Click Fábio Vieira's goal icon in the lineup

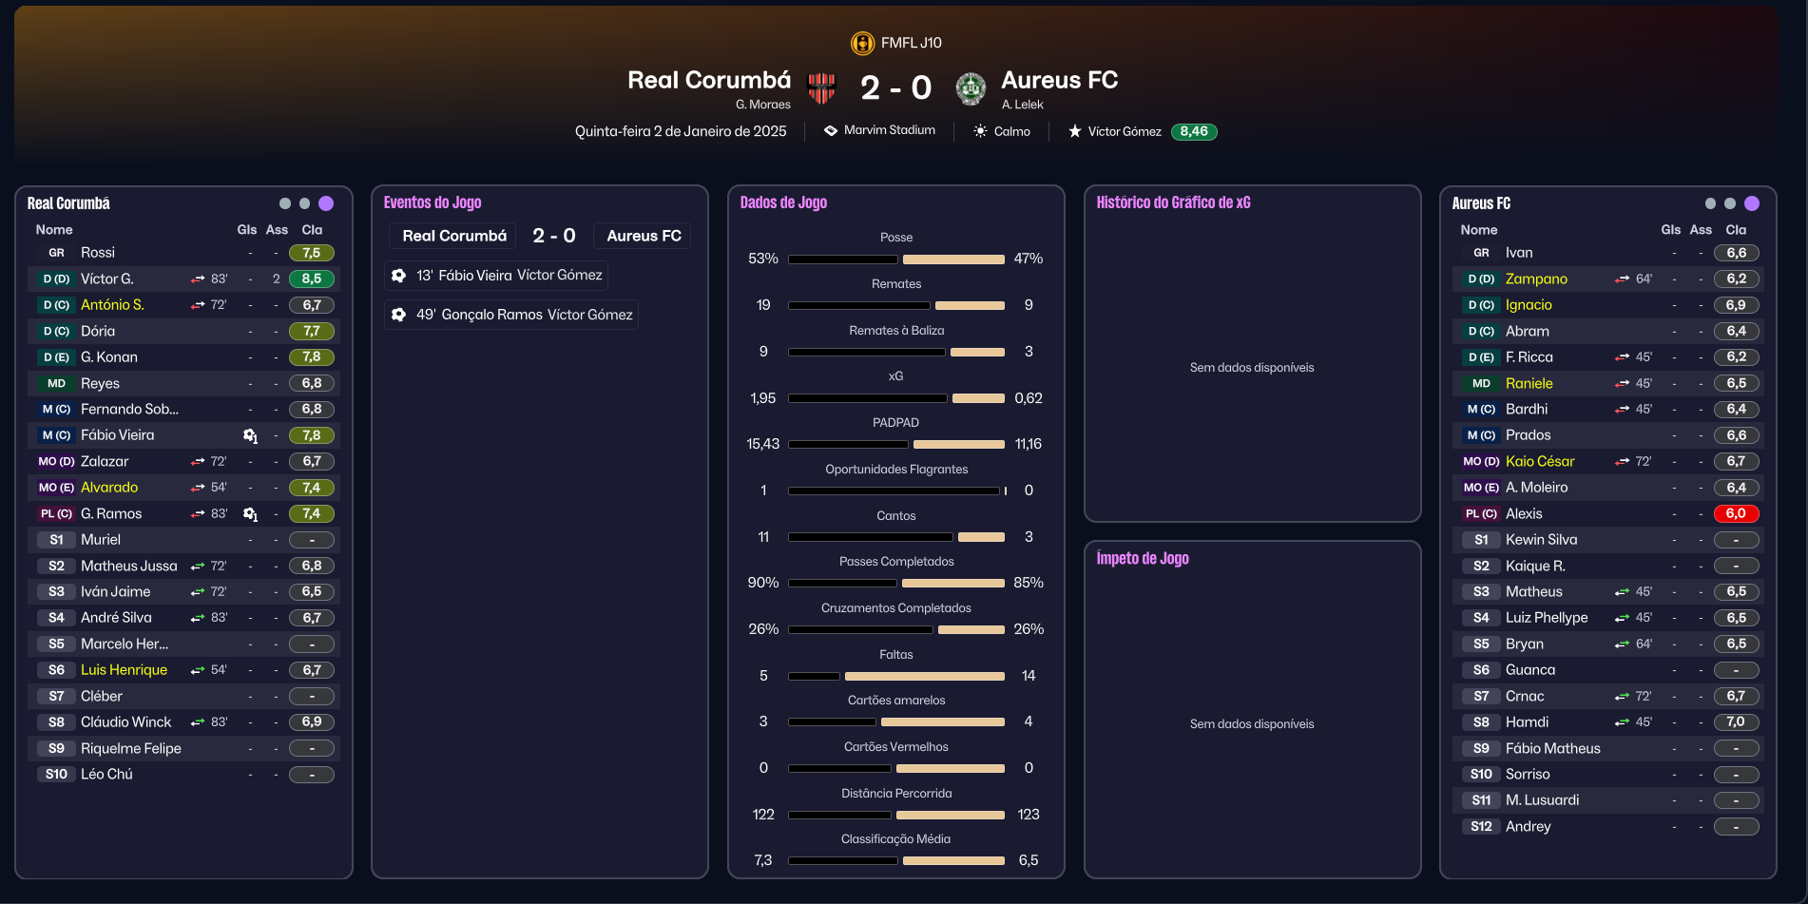pyautogui.click(x=250, y=435)
